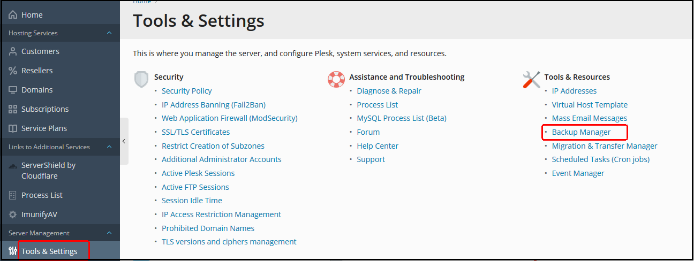694x261 pixels.
Task: Click the Domains monitor icon
Action: pyautogui.click(x=13, y=90)
